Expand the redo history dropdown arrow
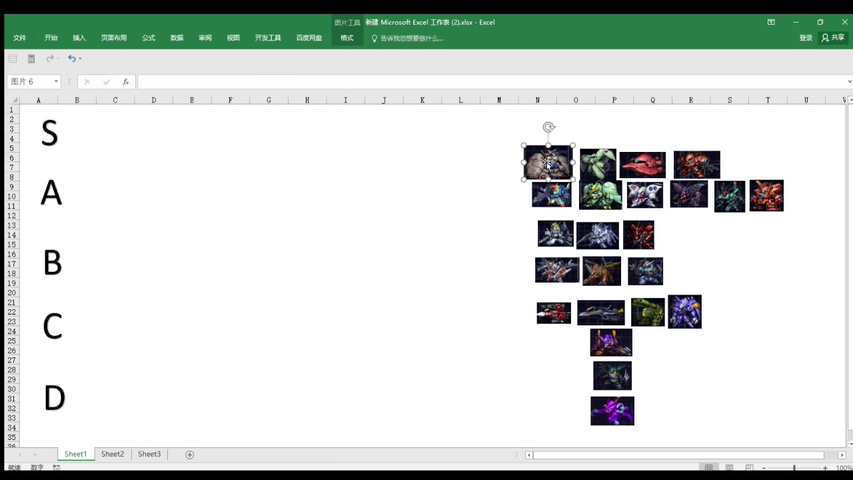The width and height of the screenshot is (853, 480). 58,59
